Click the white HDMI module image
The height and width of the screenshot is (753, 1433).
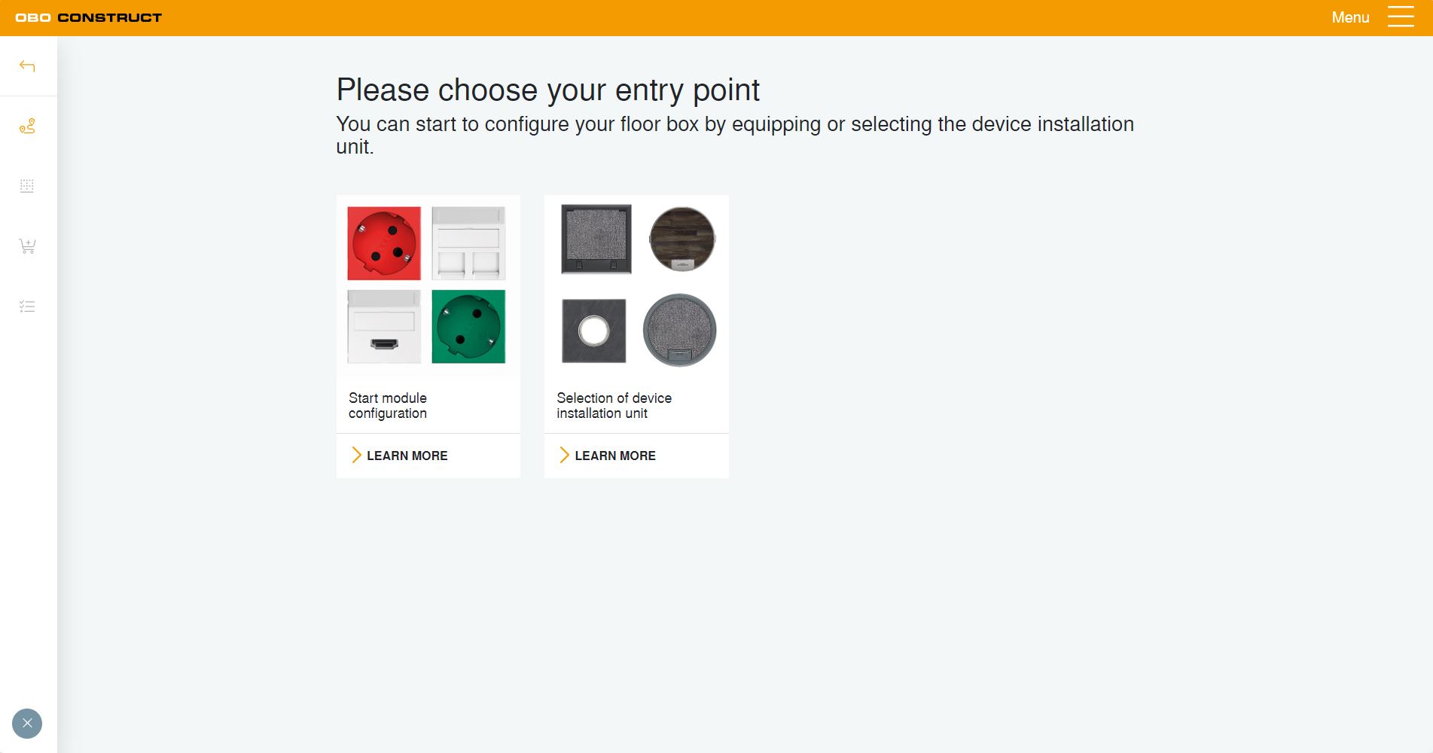(384, 327)
